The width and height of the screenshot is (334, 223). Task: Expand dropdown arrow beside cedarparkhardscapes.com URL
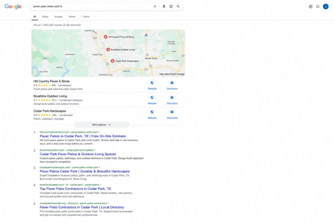[x=99, y=167]
